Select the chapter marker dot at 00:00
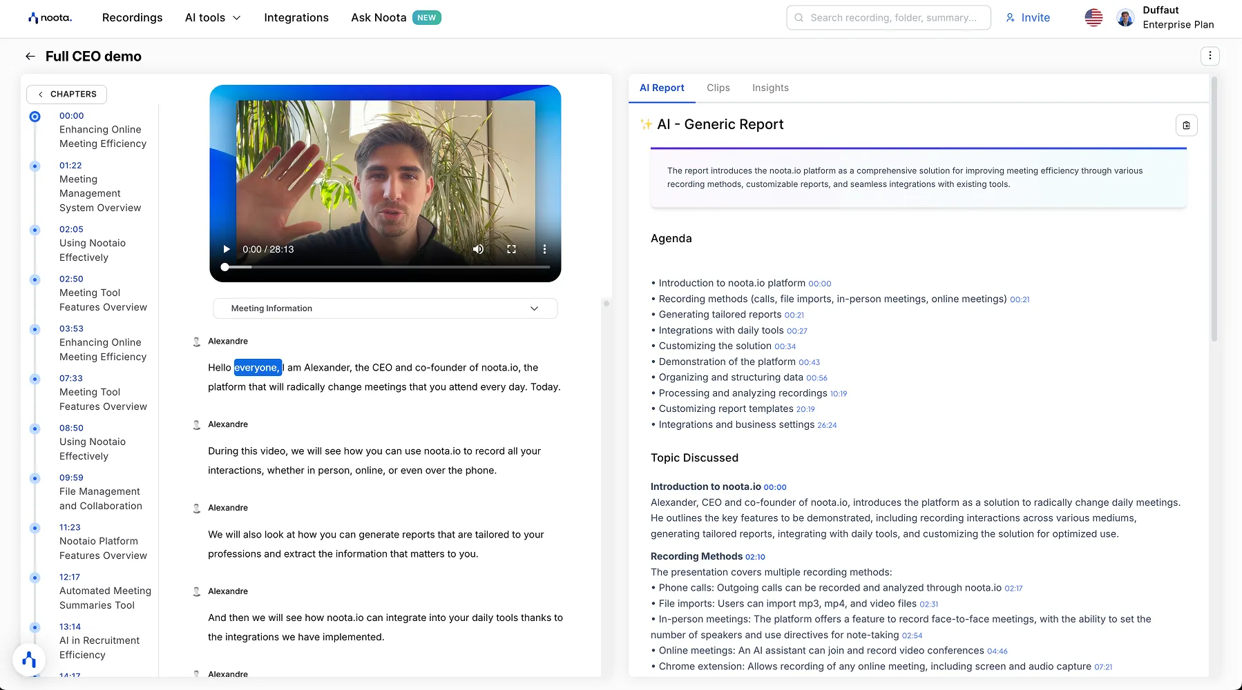Image resolution: width=1242 pixels, height=690 pixels. [x=34, y=116]
